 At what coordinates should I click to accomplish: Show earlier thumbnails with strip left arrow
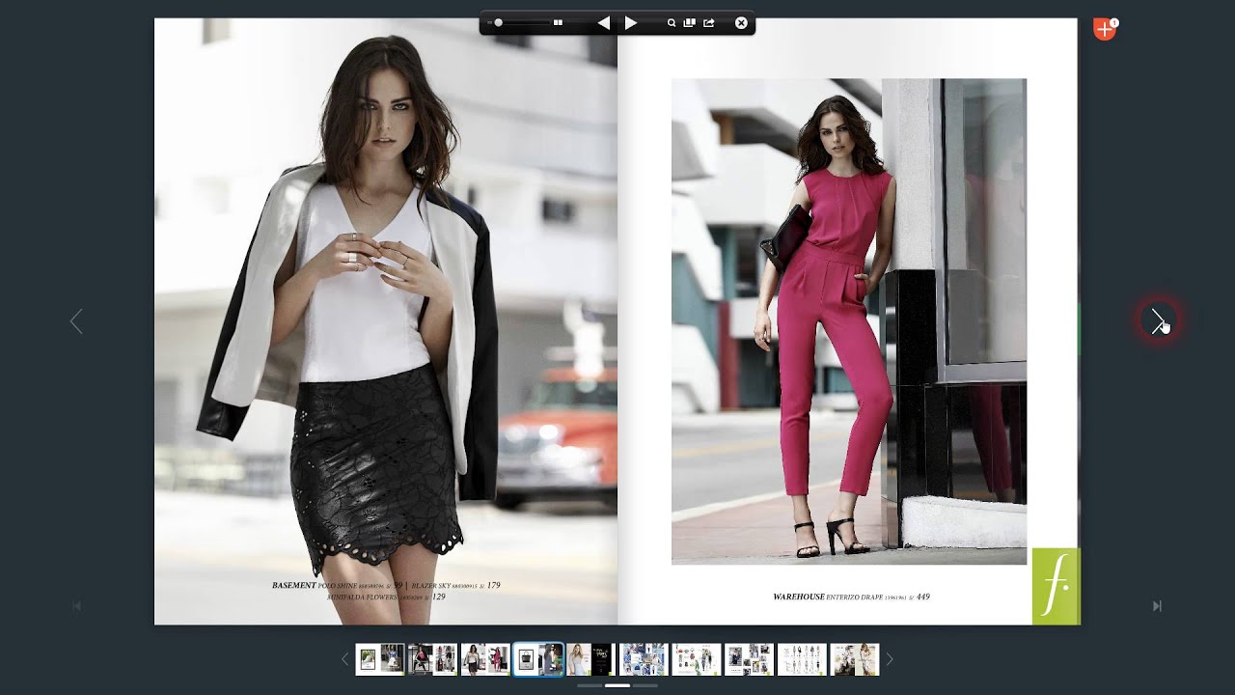click(344, 659)
